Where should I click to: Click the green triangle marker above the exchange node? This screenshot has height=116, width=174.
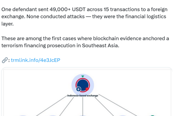tap(83, 76)
